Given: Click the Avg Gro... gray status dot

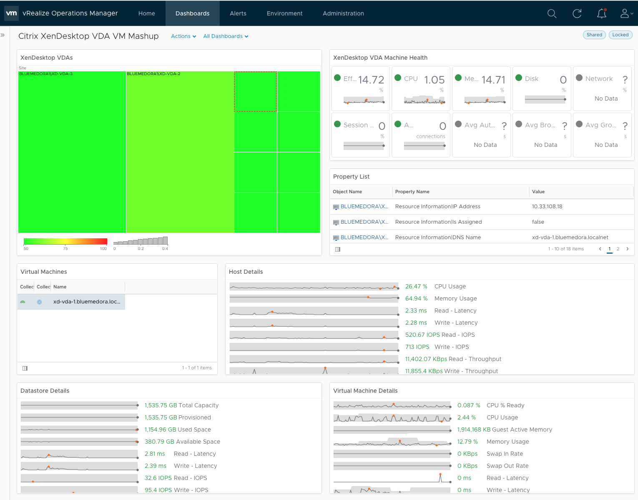Looking at the screenshot, I should click(x=579, y=124).
